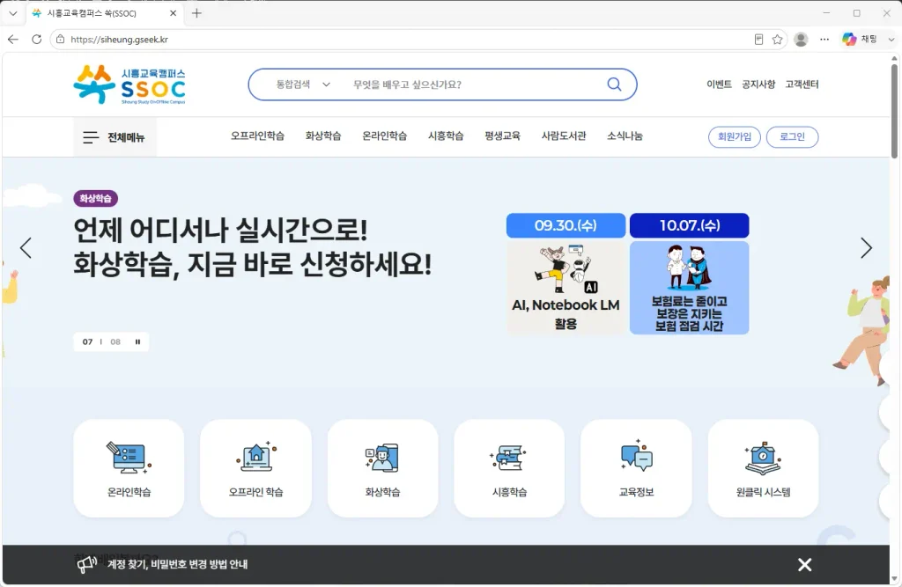Click the megaphone notice icon
The height and width of the screenshot is (587, 902).
coord(87,564)
